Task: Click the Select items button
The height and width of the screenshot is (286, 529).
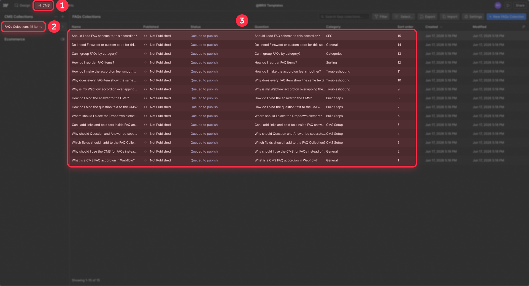Action: pyautogui.click(x=403, y=17)
